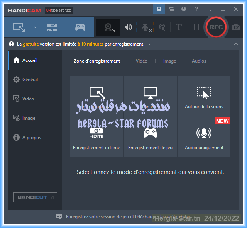The height and width of the screenshot is (228, 247).
Task: Dismiss the free version limitation notice
Action: 150,44
